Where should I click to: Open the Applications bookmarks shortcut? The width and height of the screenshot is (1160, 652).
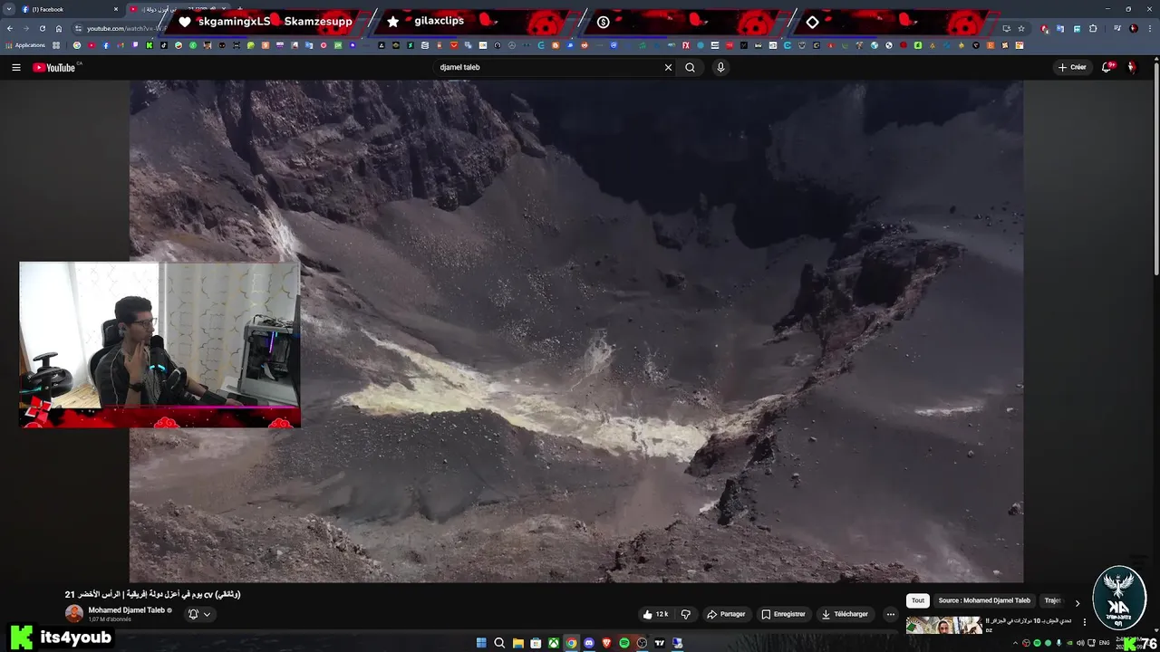26,45
